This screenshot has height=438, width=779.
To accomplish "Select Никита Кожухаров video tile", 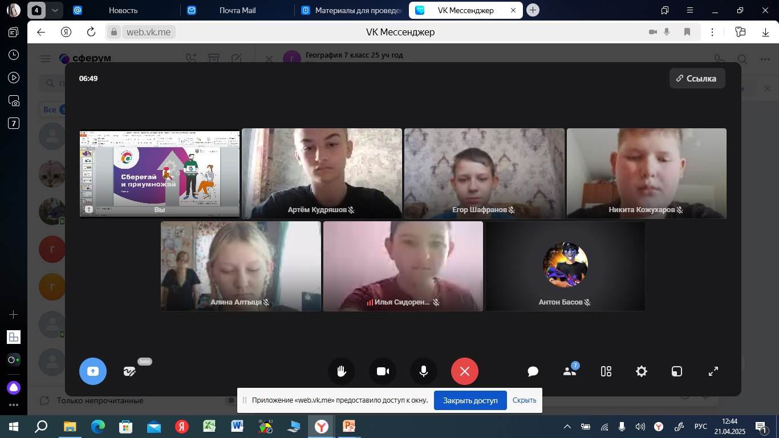I will (646, 173).
